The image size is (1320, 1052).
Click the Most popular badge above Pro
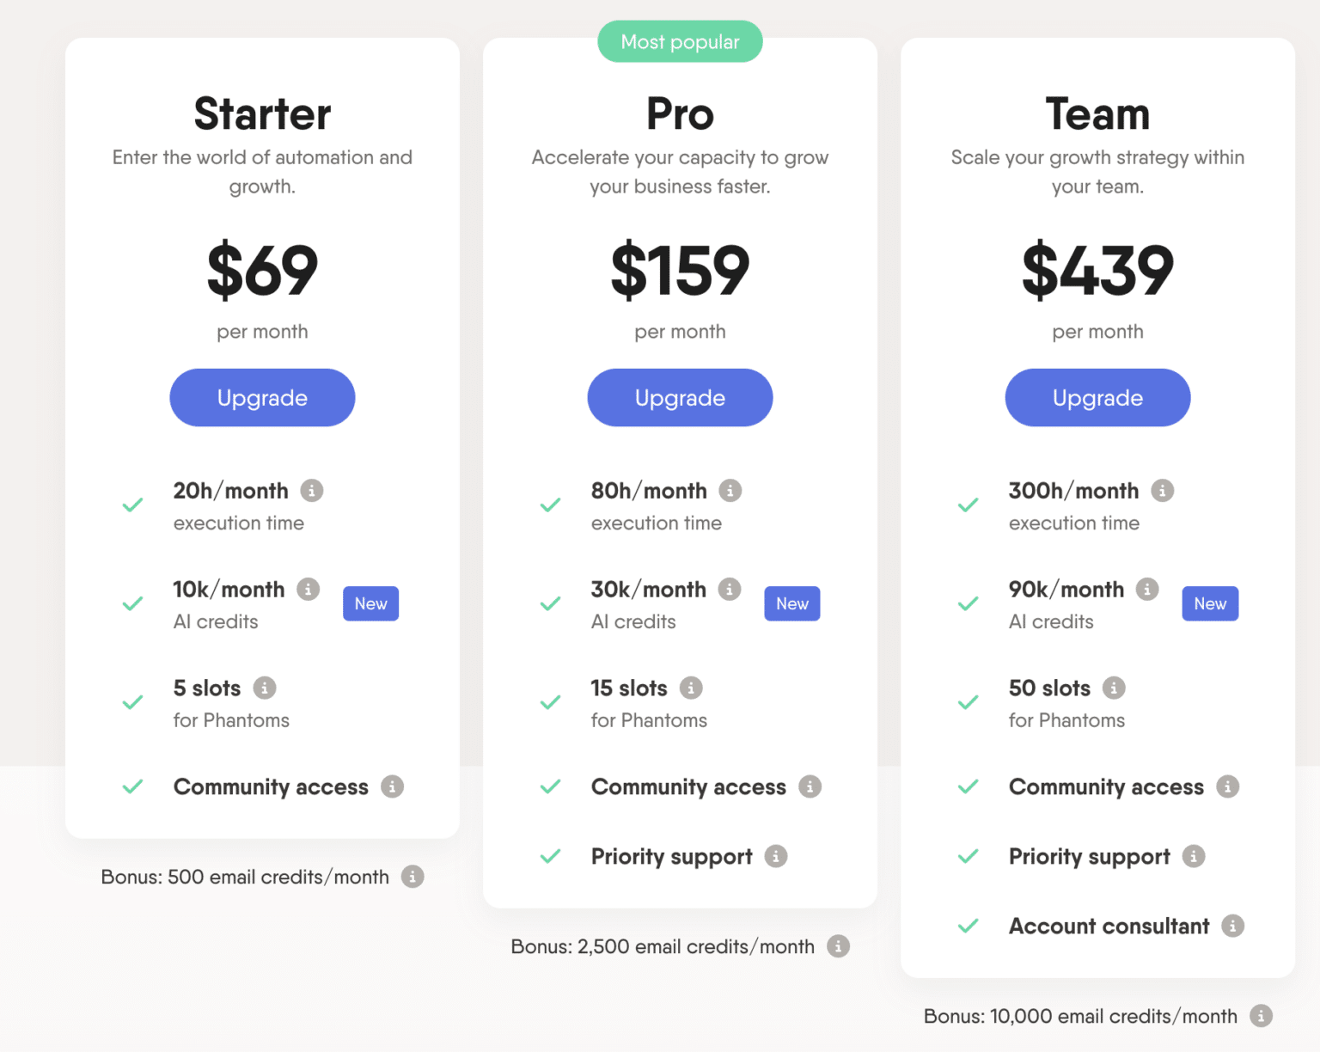click(680, 41)
